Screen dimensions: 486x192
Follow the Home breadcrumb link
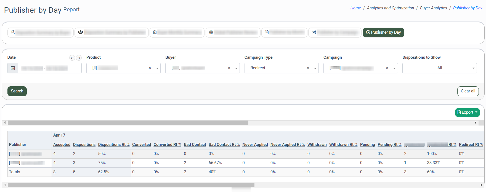(x=355, y=8)
